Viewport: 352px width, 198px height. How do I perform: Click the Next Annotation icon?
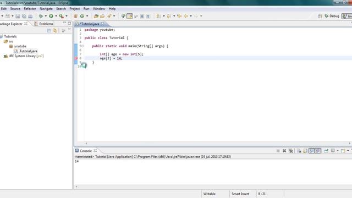pyautogui.click(x=158, y=16)
